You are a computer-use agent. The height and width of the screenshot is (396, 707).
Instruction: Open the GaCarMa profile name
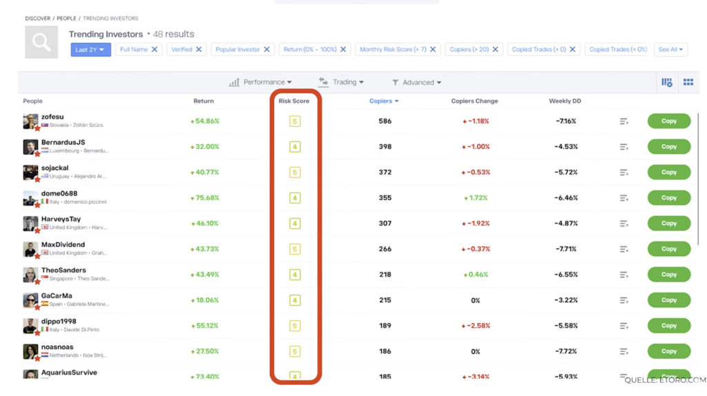tap(57, 296)
